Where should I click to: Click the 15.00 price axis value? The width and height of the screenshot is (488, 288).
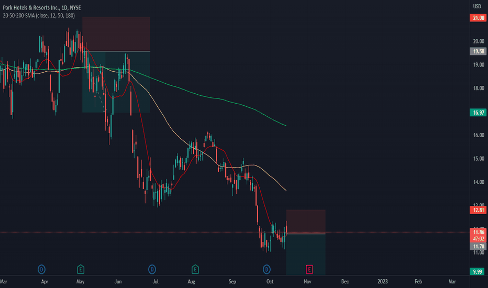(479, 159)
